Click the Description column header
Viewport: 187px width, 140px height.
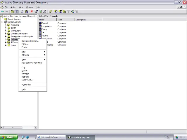click(x=88, y=20)
